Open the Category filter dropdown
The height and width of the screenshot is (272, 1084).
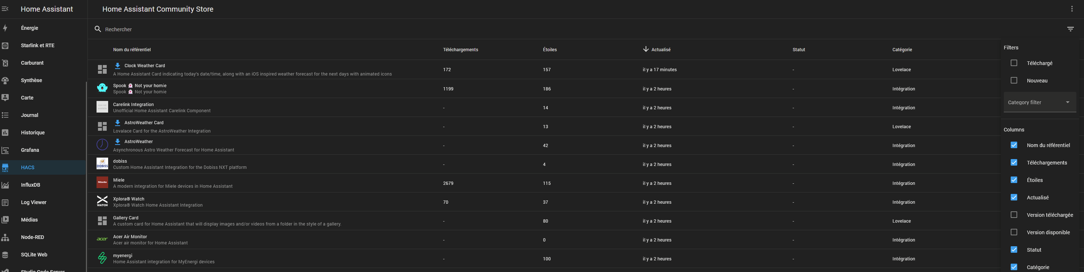1040,102
